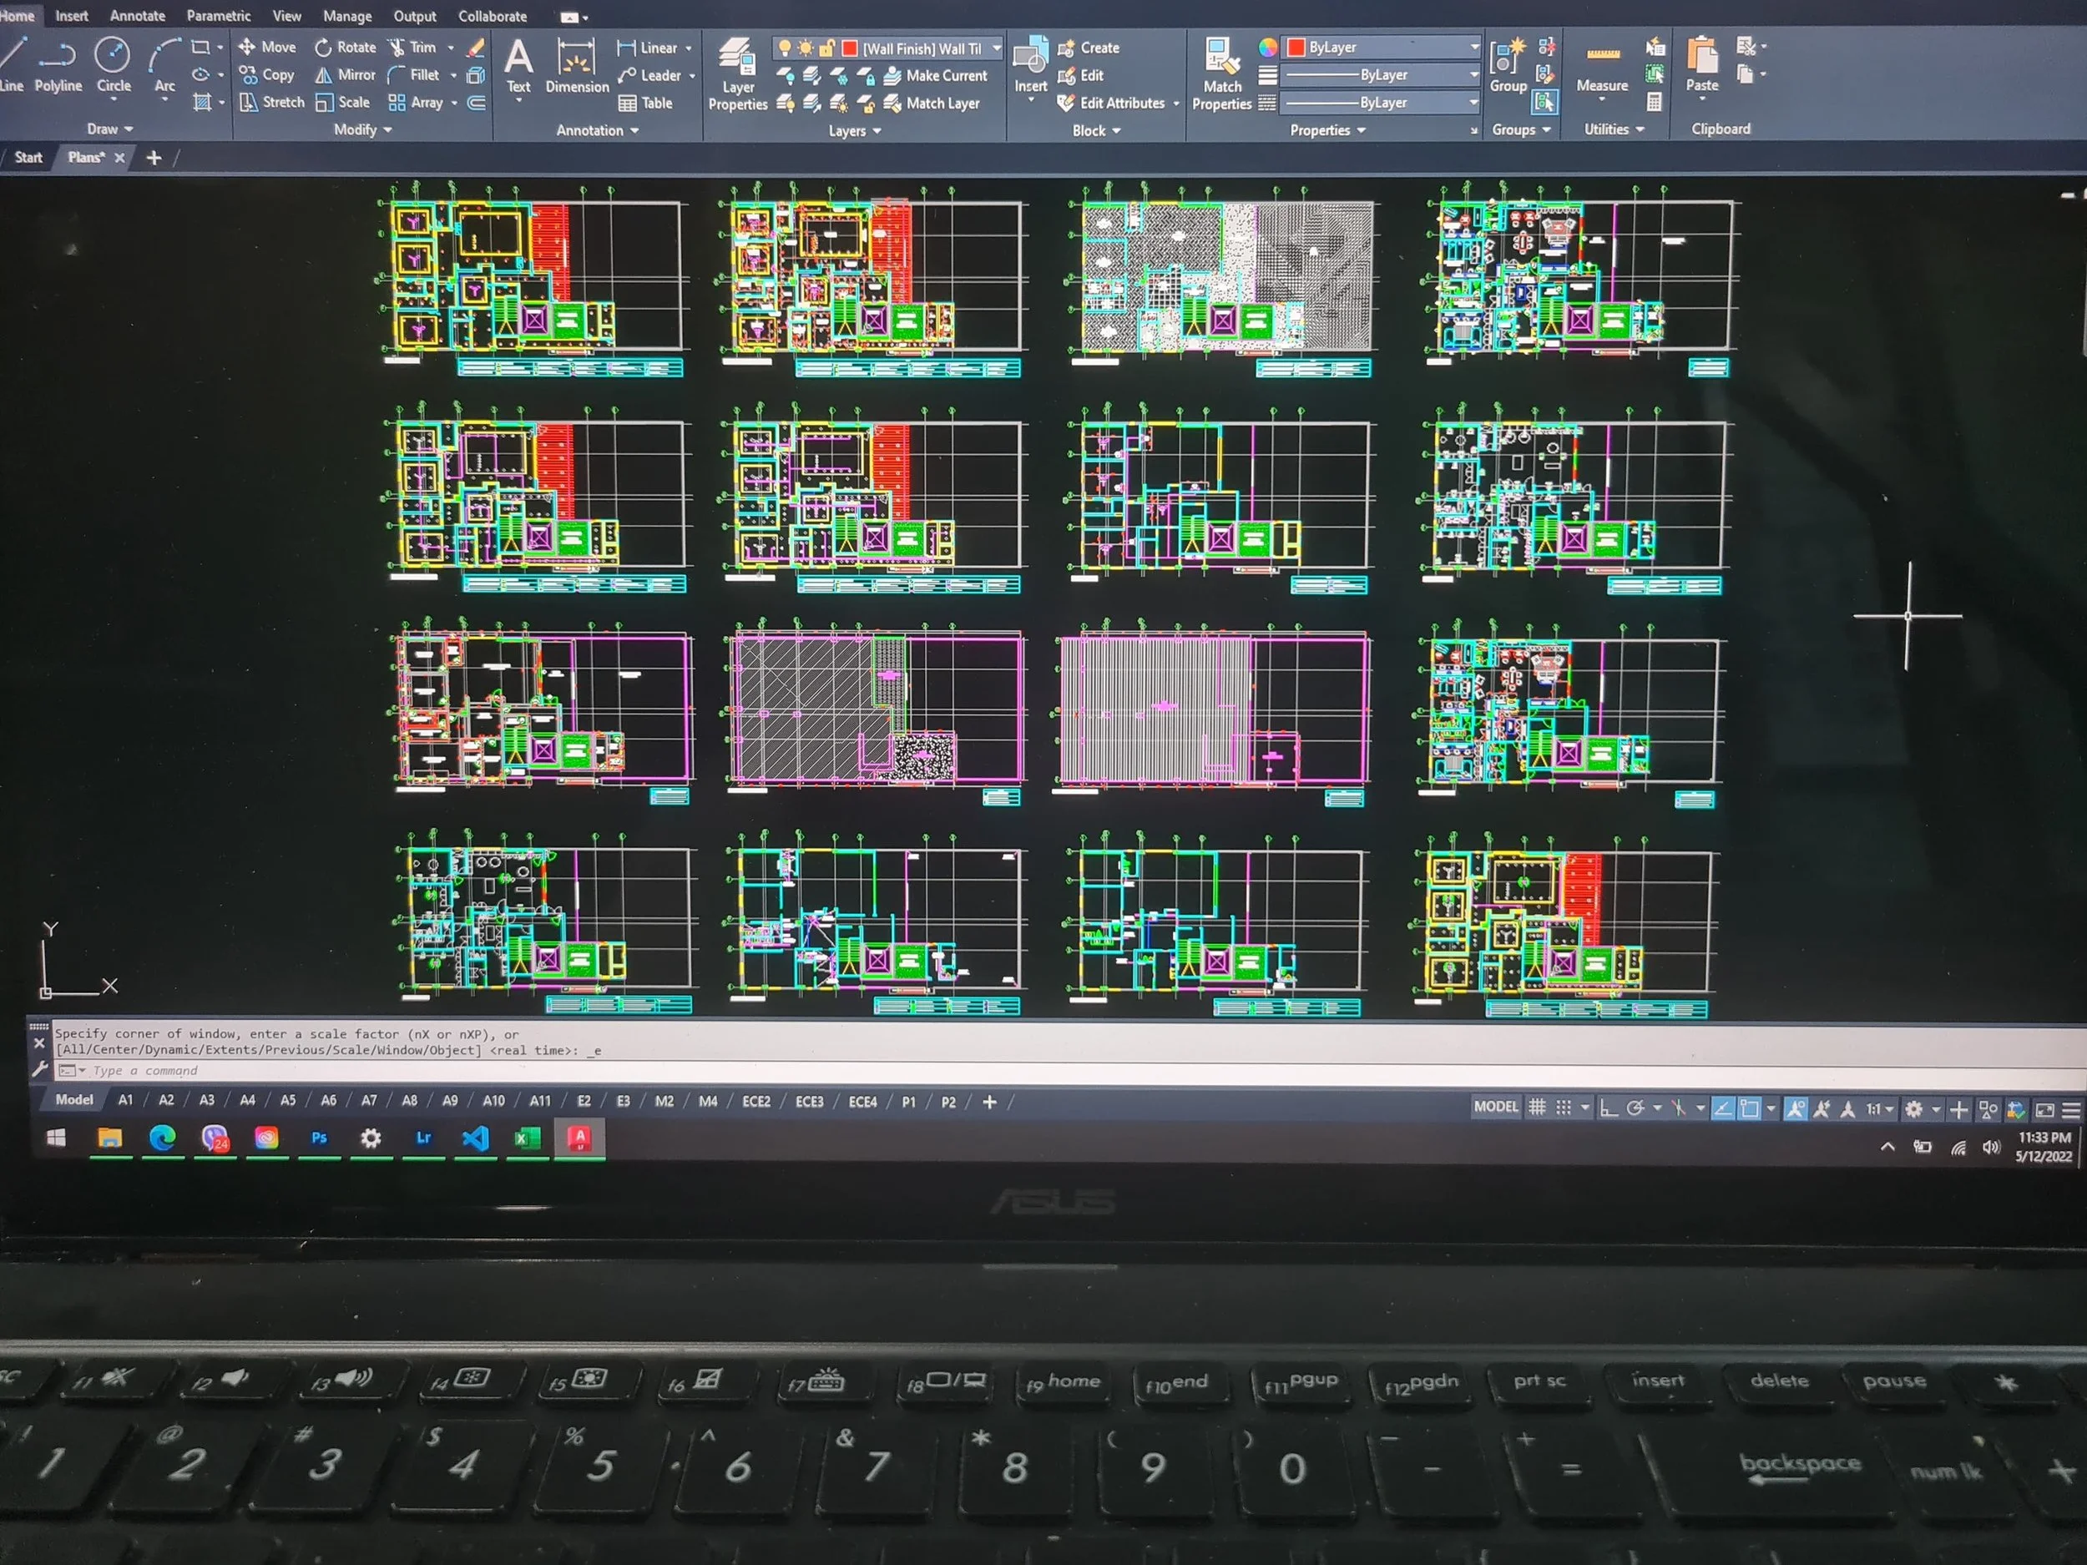This screenshot has height=1565, width=2087.
Task: Toggle layer lock icon in layer dropdown
Action: (826, 48)
